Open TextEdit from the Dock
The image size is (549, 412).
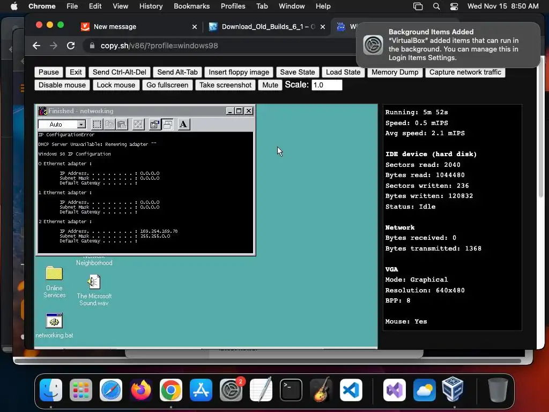[x=261, y=390]
